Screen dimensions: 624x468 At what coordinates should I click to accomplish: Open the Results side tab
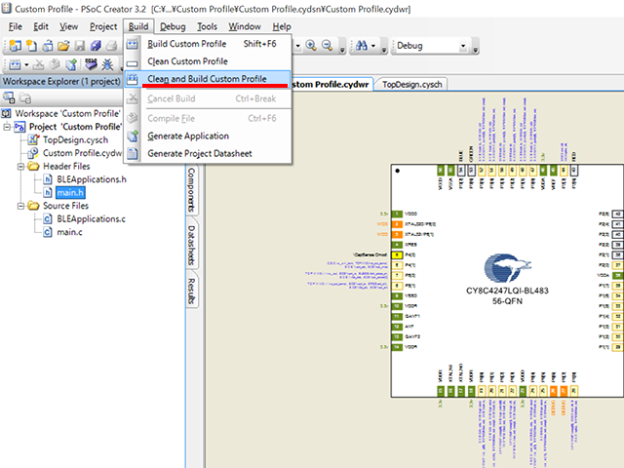coord(191,292)
